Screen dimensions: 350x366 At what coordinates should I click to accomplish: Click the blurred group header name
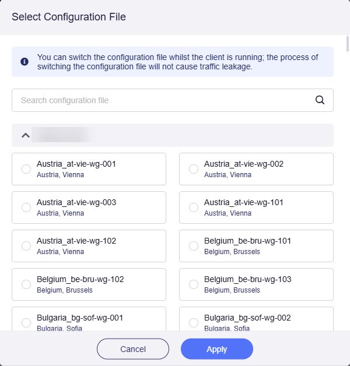tap(63, 135)
